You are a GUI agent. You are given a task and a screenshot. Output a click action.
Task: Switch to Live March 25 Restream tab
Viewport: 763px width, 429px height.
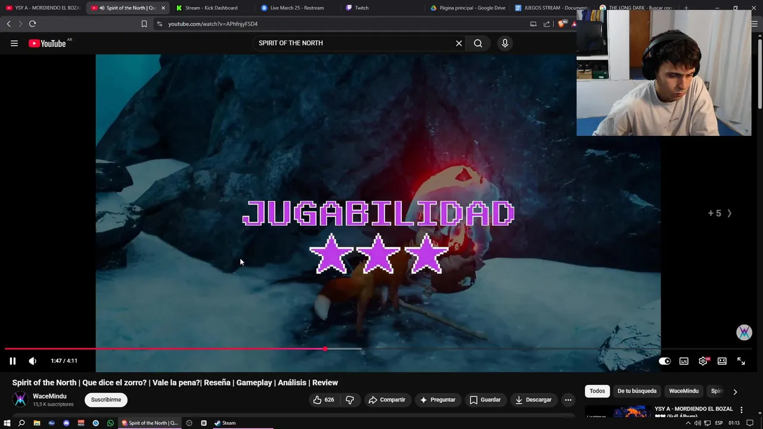(298, 8)
